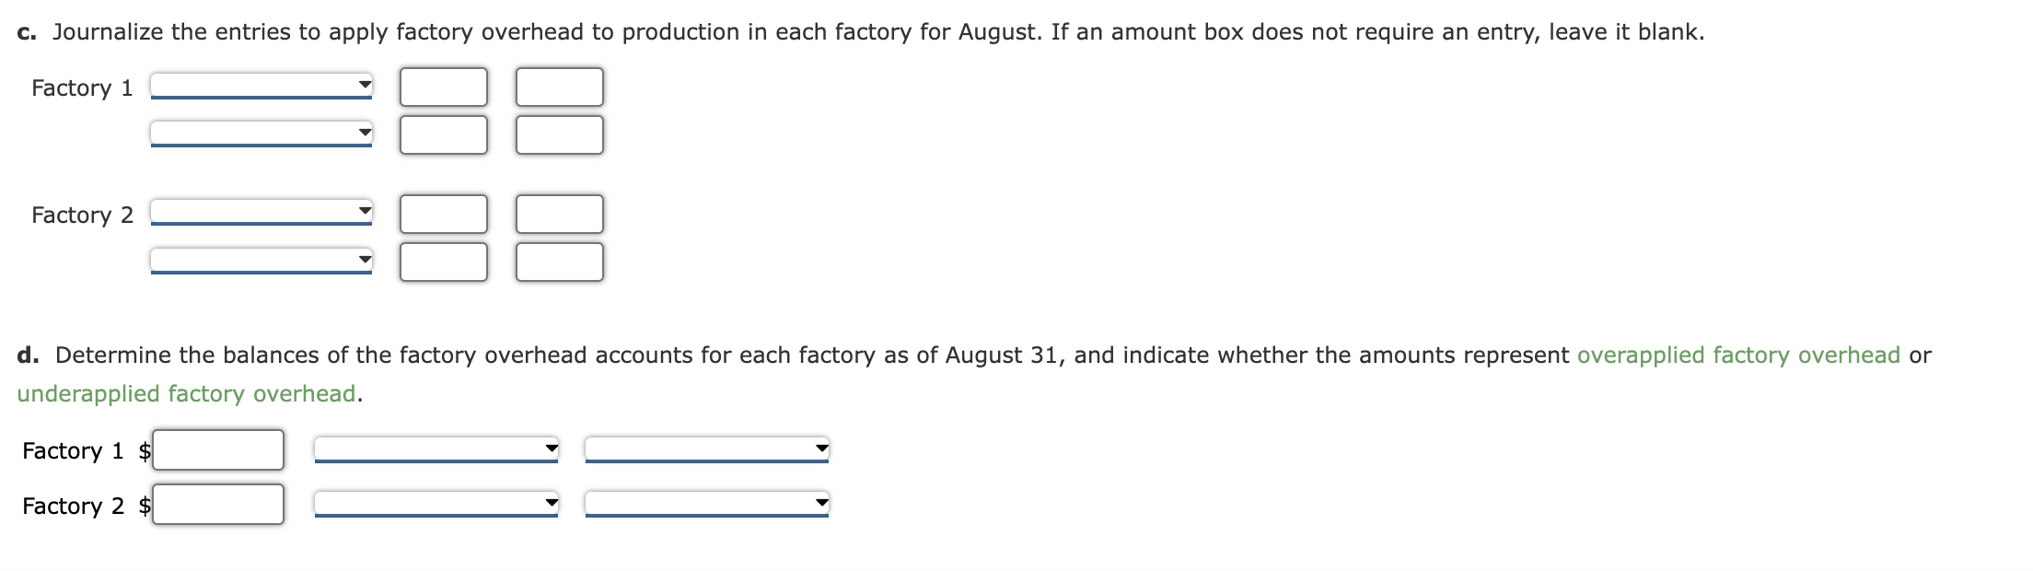Click the dropdown arrow on Factory 1 first account row
Screen dimensions: 2033x571
(x=364, y=83)
